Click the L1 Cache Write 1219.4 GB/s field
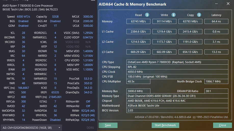The height and width of the screenshot is (131, 234). [x=164, y=32]
